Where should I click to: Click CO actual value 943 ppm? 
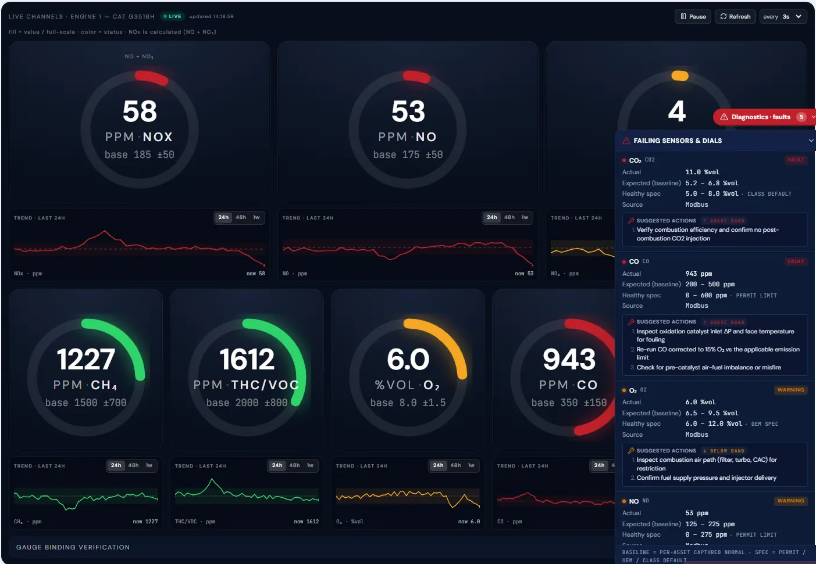tap(699, 274)
